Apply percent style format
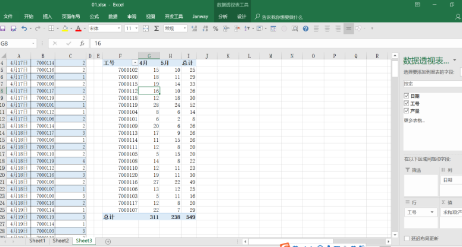Image resolution: width=462 pixels, height=247 pixels. (x=216, y=28)
